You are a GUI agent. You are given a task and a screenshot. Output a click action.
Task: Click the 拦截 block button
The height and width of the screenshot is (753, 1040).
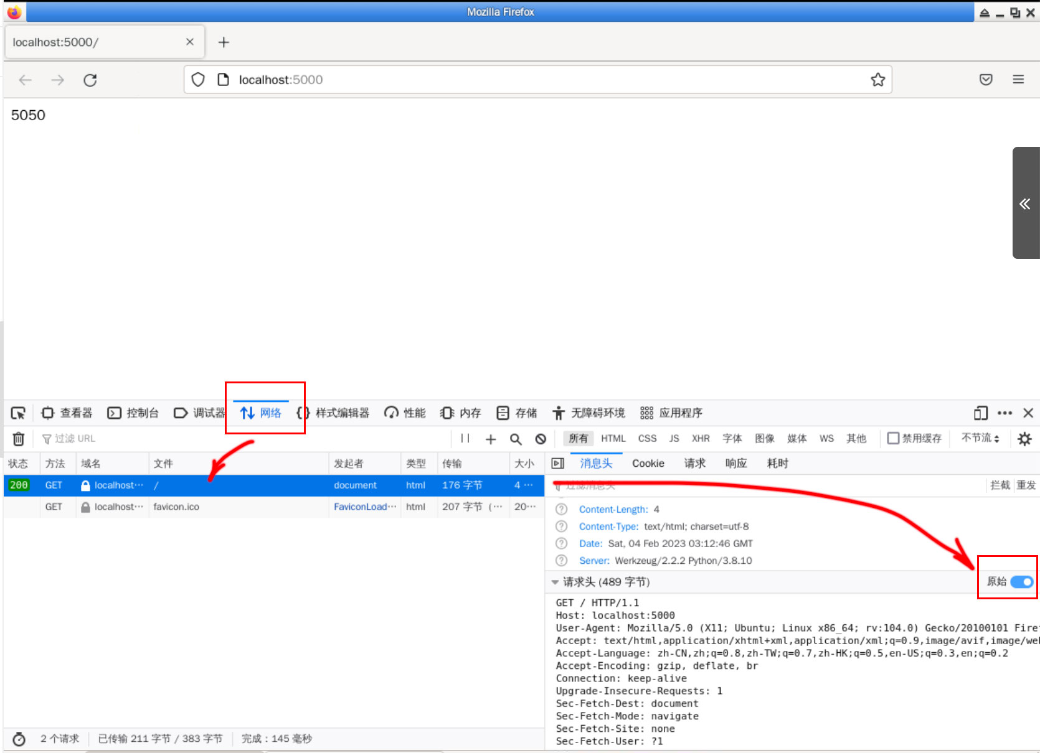pyautogui.click(x=1000, y=485)
